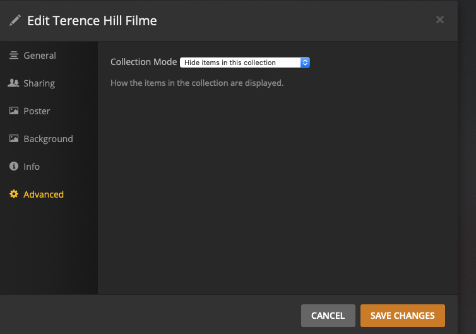This screenshot has width=476, height=334.
Task: Click Save Changes button
Action: 402,316
